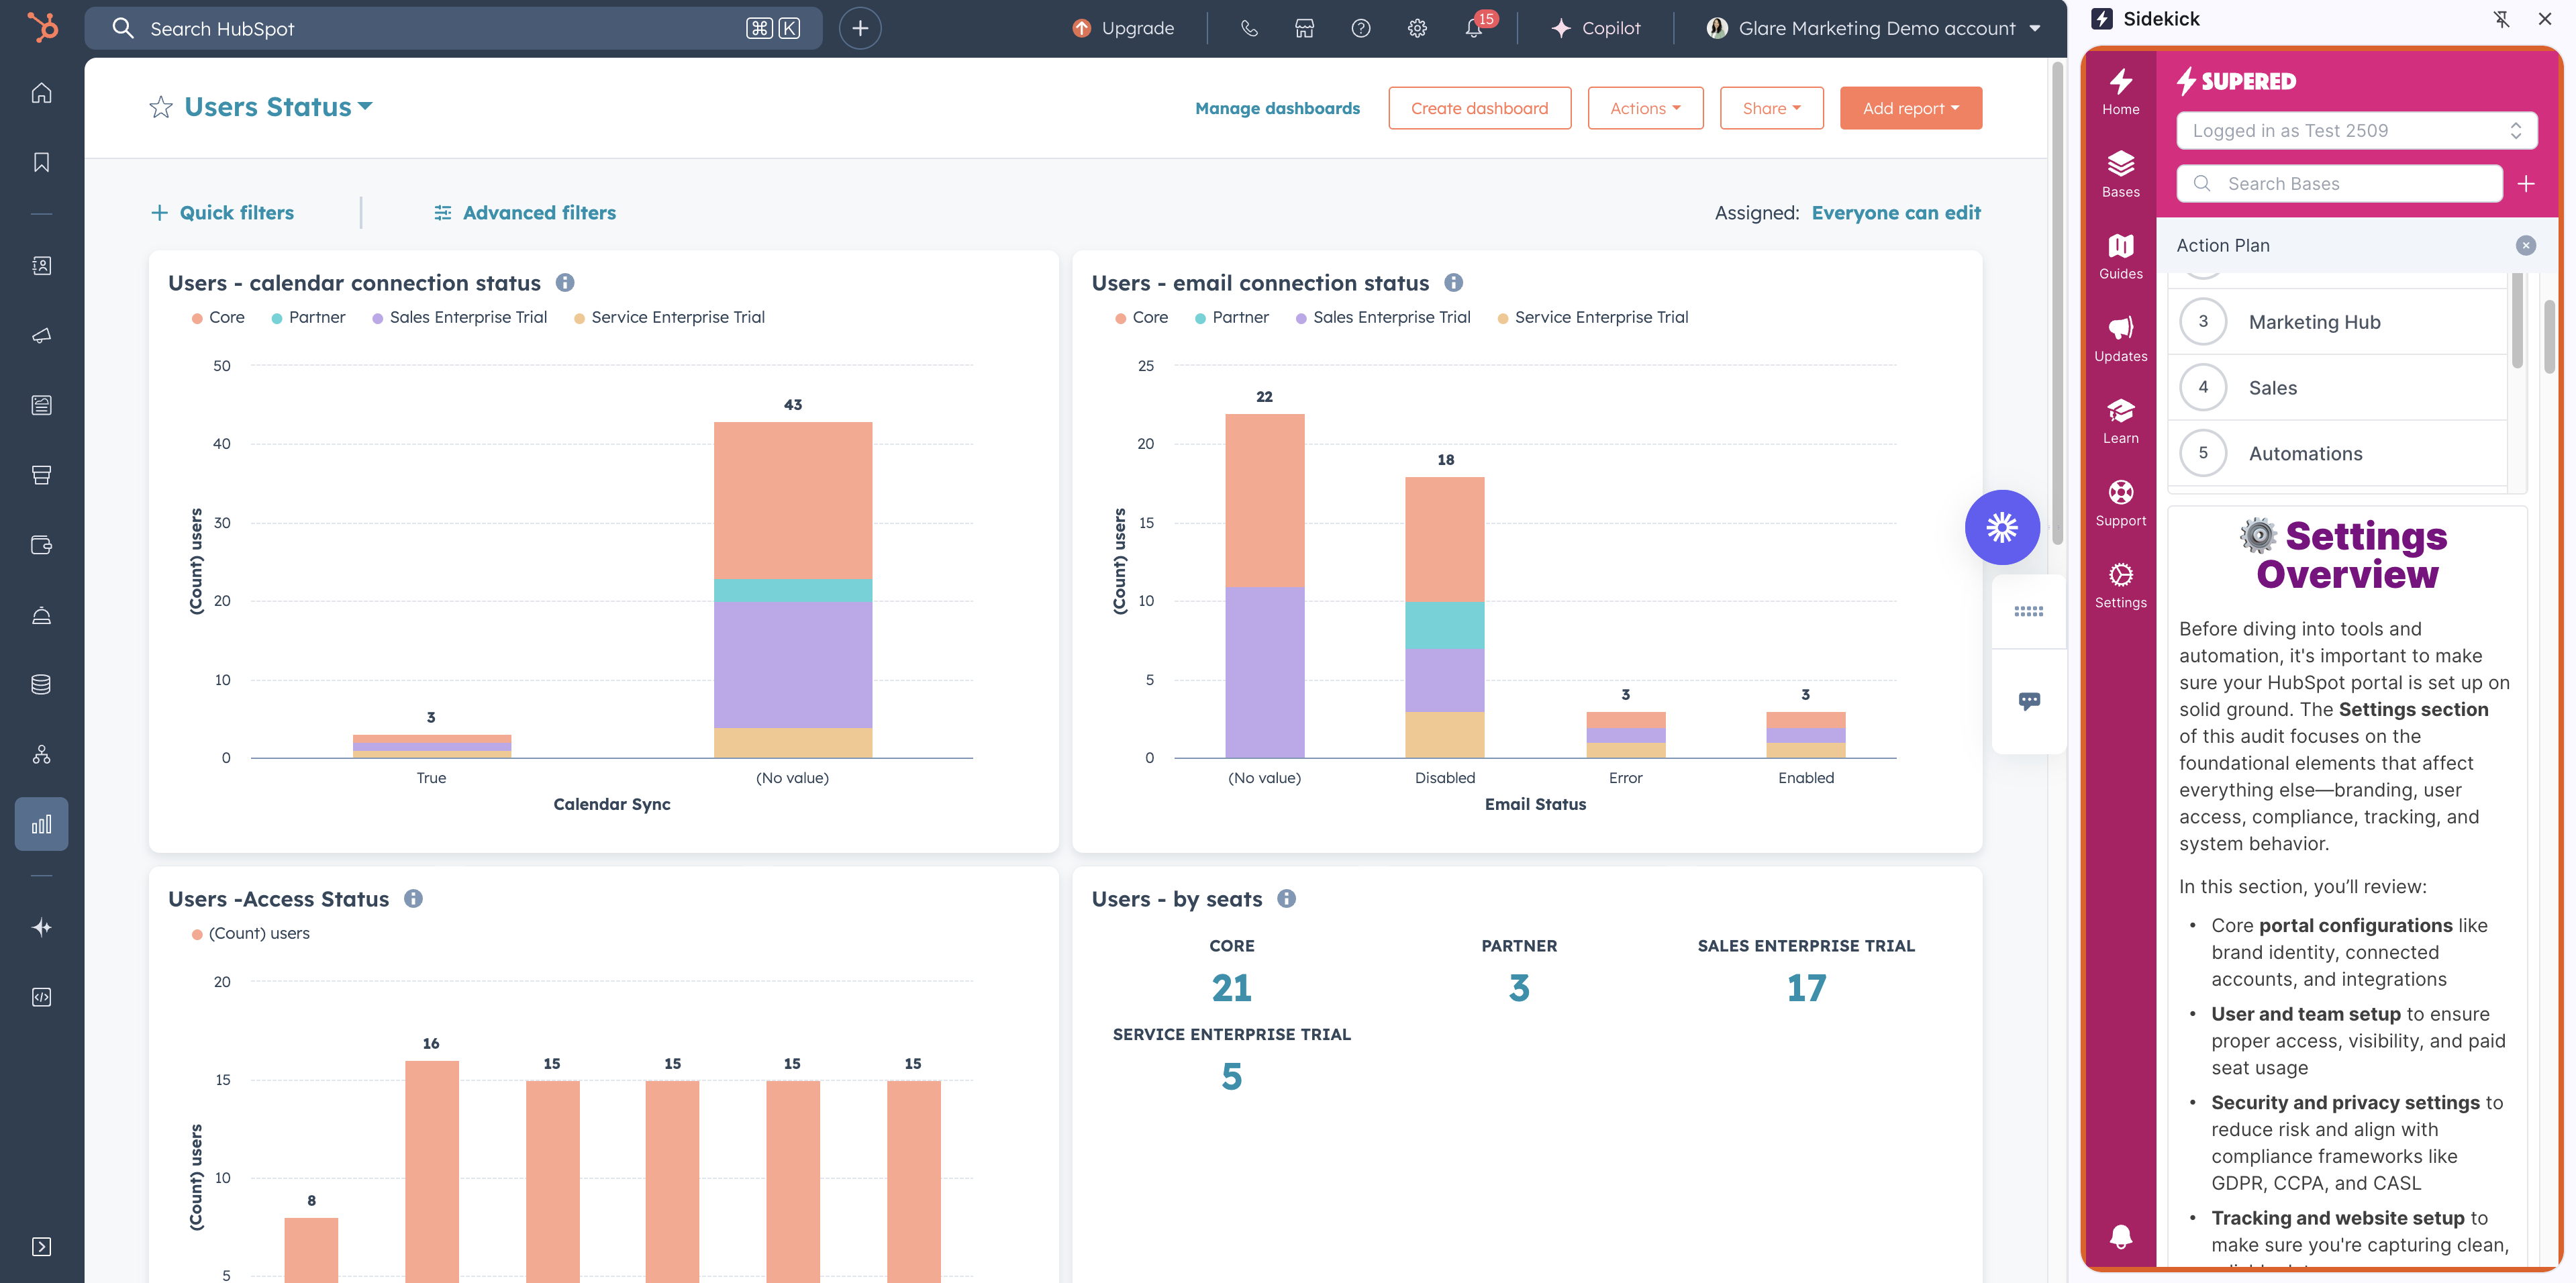
Task: Open the Service bell icon in sidebar
Action: click(x=41, y=615)
